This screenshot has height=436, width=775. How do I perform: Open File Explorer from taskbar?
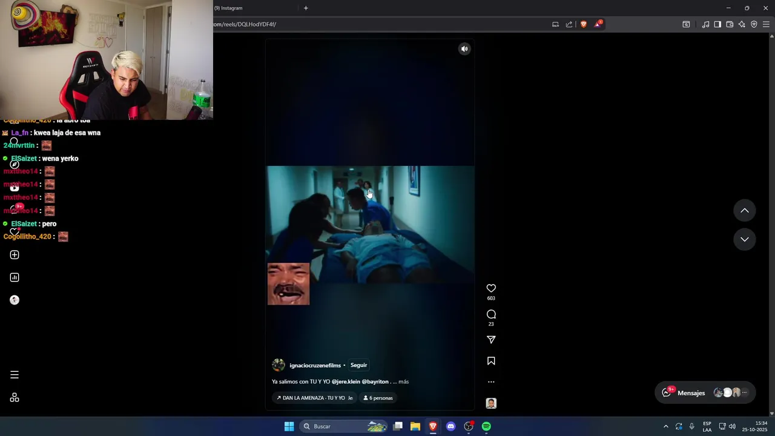(415, 426)
